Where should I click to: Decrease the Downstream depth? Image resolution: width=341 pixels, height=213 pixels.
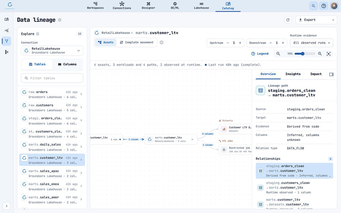click(x=271, y=43)
